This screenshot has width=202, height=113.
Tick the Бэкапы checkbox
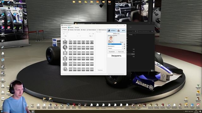(124, 42)
